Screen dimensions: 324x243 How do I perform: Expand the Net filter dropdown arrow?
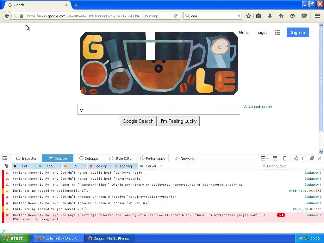pos(34,166)
